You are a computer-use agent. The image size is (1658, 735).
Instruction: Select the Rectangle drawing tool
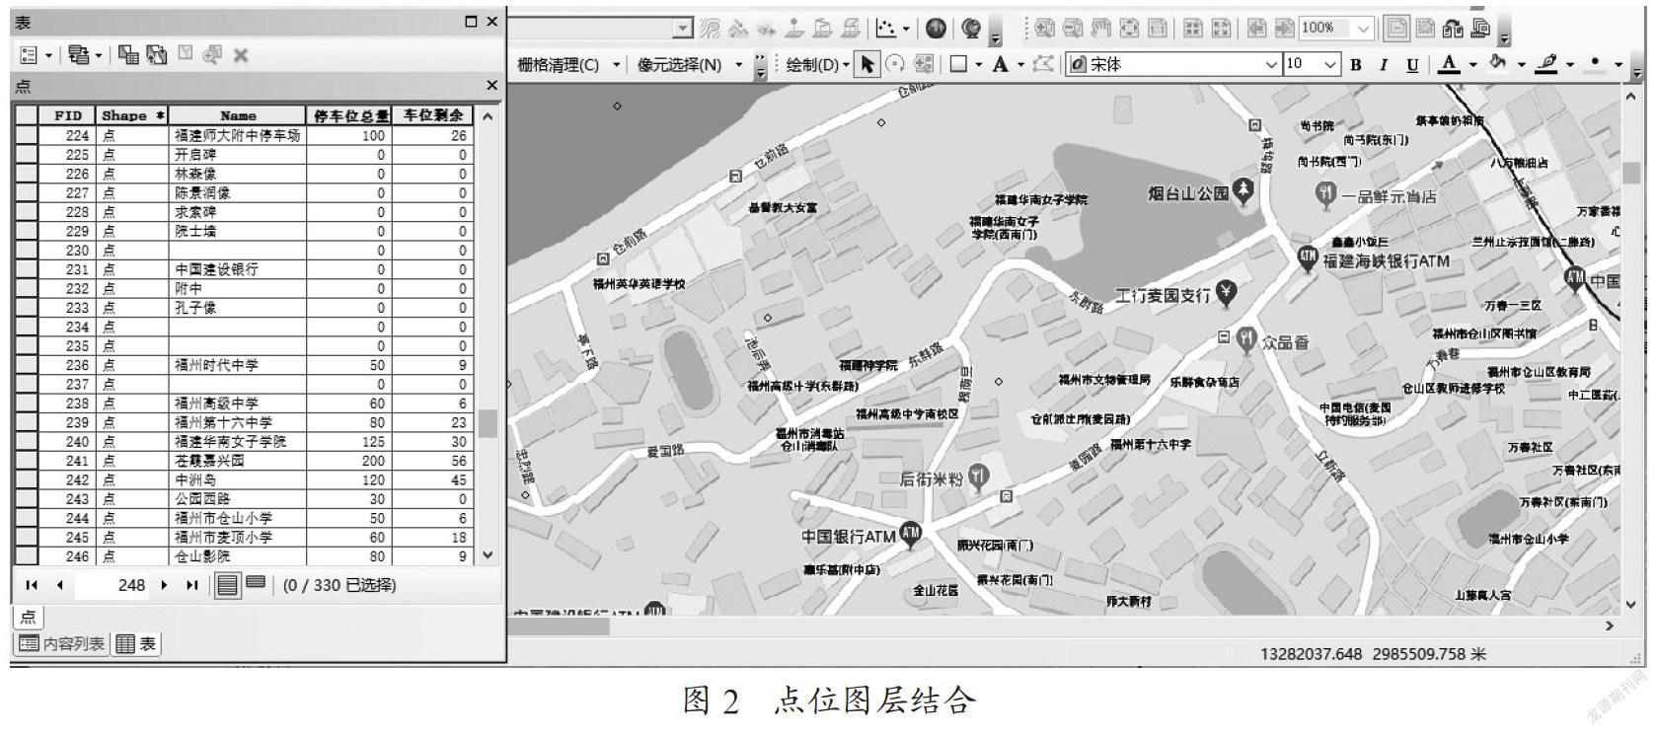[x=957, y=64]
